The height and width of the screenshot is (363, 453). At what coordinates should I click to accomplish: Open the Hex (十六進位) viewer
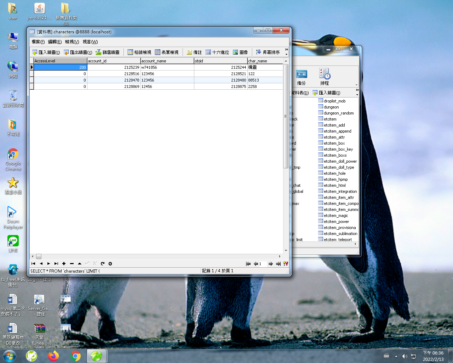click(x=217, y=52)
